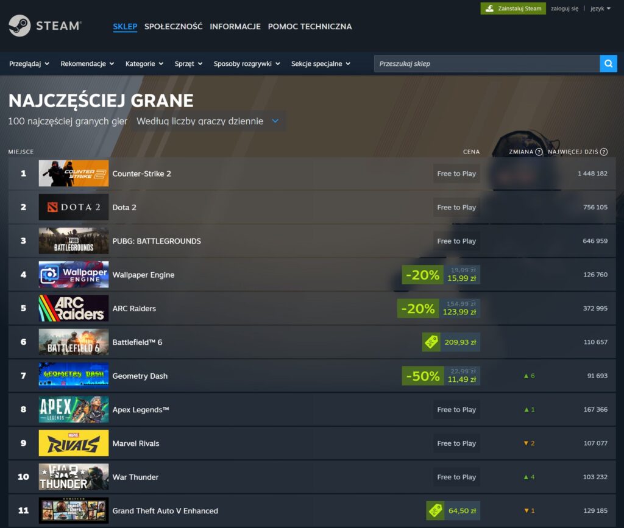
Task: Click the -20% Wallpaper Engine discount badge
Action: click(422, 275)
